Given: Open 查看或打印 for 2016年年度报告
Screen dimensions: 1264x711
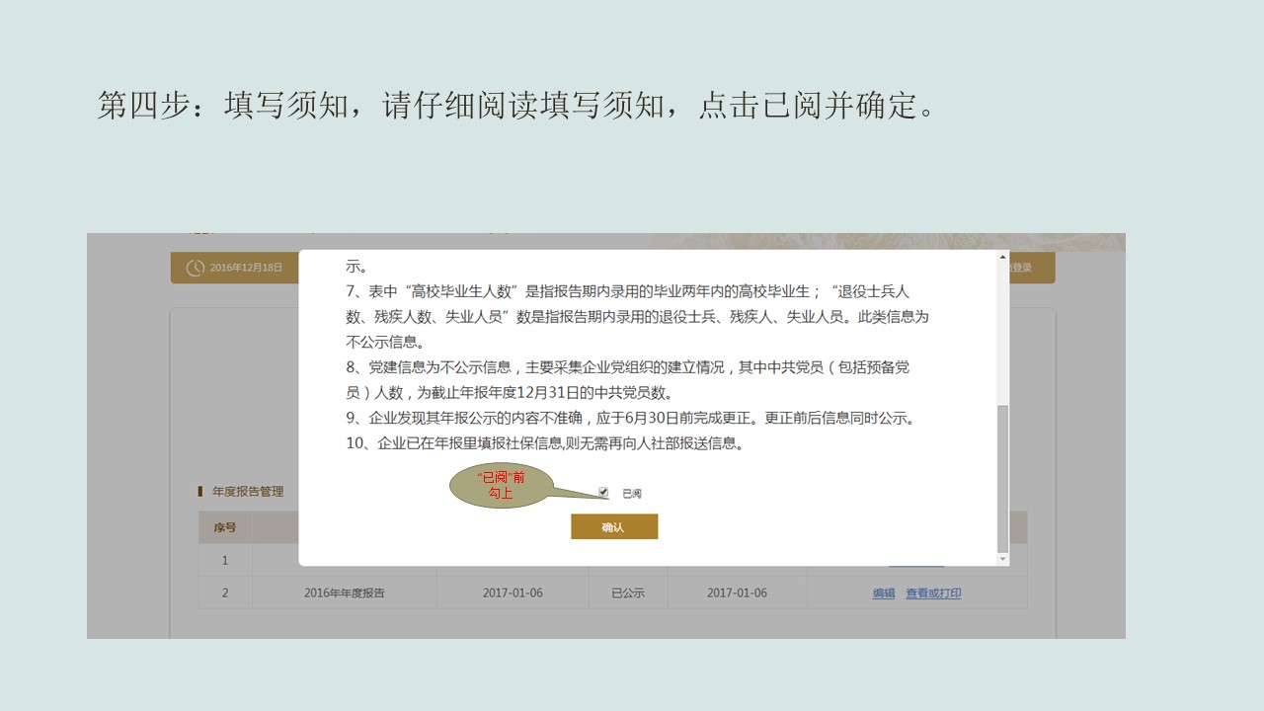Looking at the screenshot, I should pos(932,592).
